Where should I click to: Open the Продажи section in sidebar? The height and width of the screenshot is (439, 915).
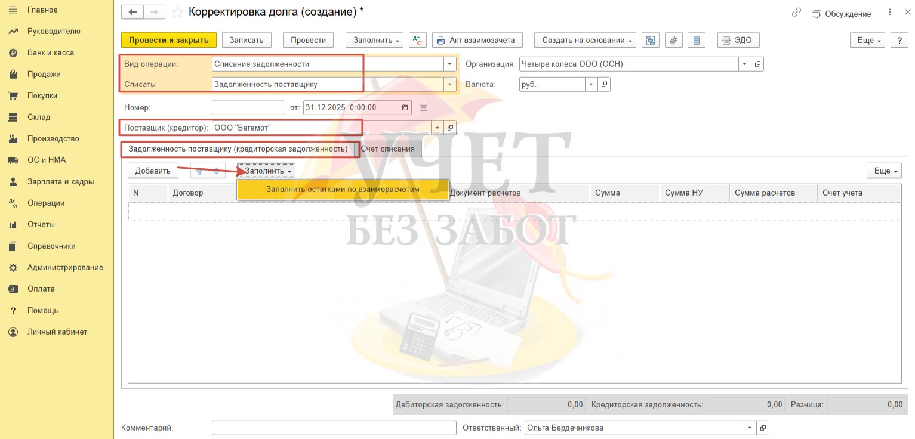(44, 74)
